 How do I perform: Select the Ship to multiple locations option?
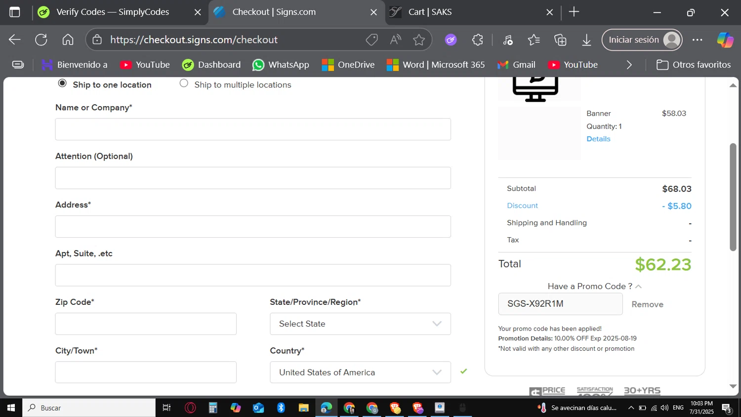click(184, 83)
